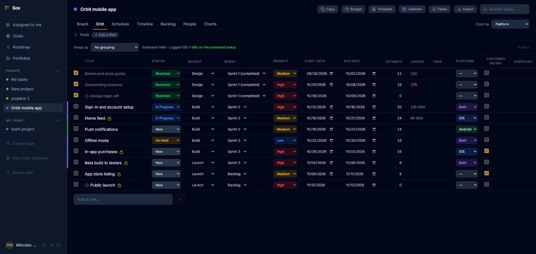
Task: Click lock icon on Beta build to testers
Action: (126, 163)
